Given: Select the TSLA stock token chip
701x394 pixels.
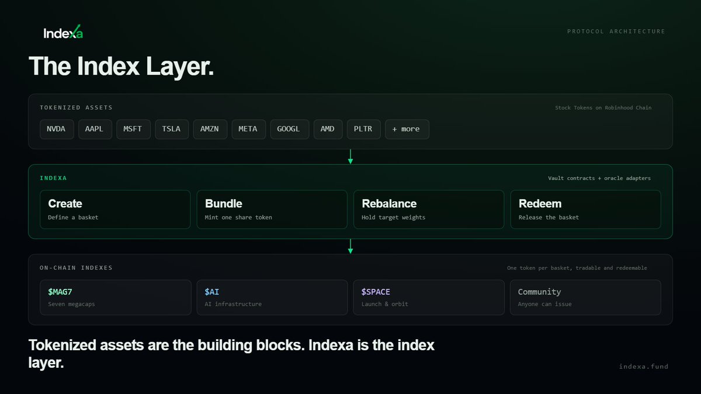Looking at the screenshot, I should point(172,129).
